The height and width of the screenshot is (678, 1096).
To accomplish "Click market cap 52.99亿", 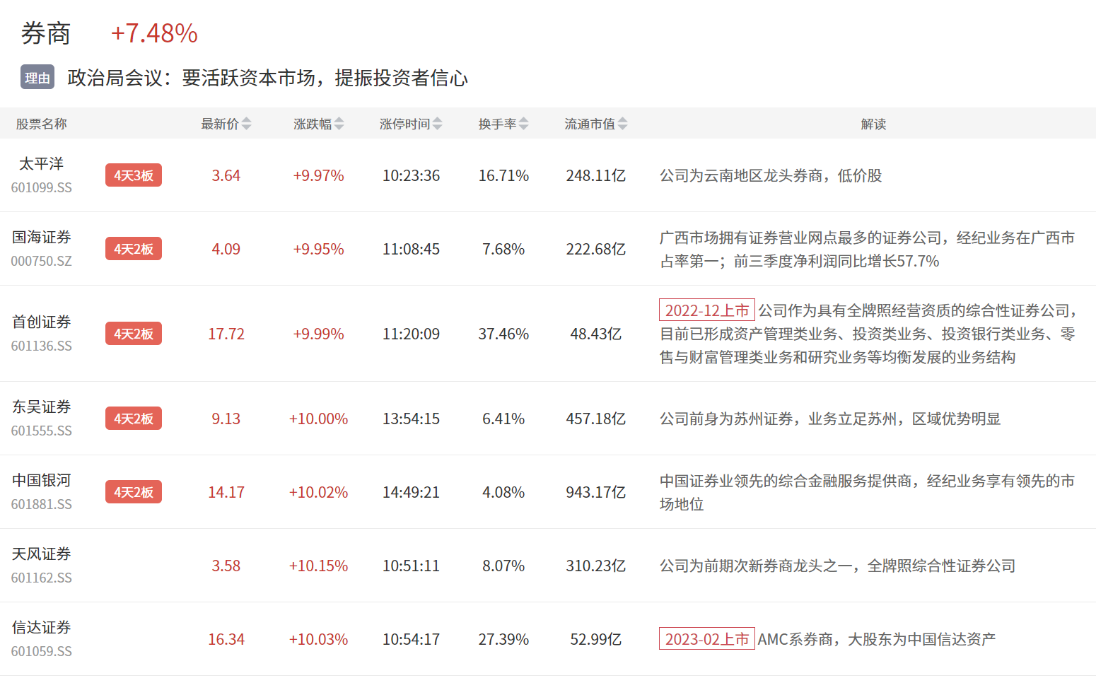I will click(x=596, y=639).
